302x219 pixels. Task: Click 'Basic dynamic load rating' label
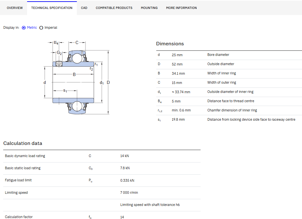coord(25,156)
